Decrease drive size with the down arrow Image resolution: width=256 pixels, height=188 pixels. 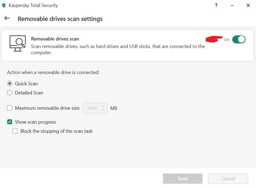(103, 110)
